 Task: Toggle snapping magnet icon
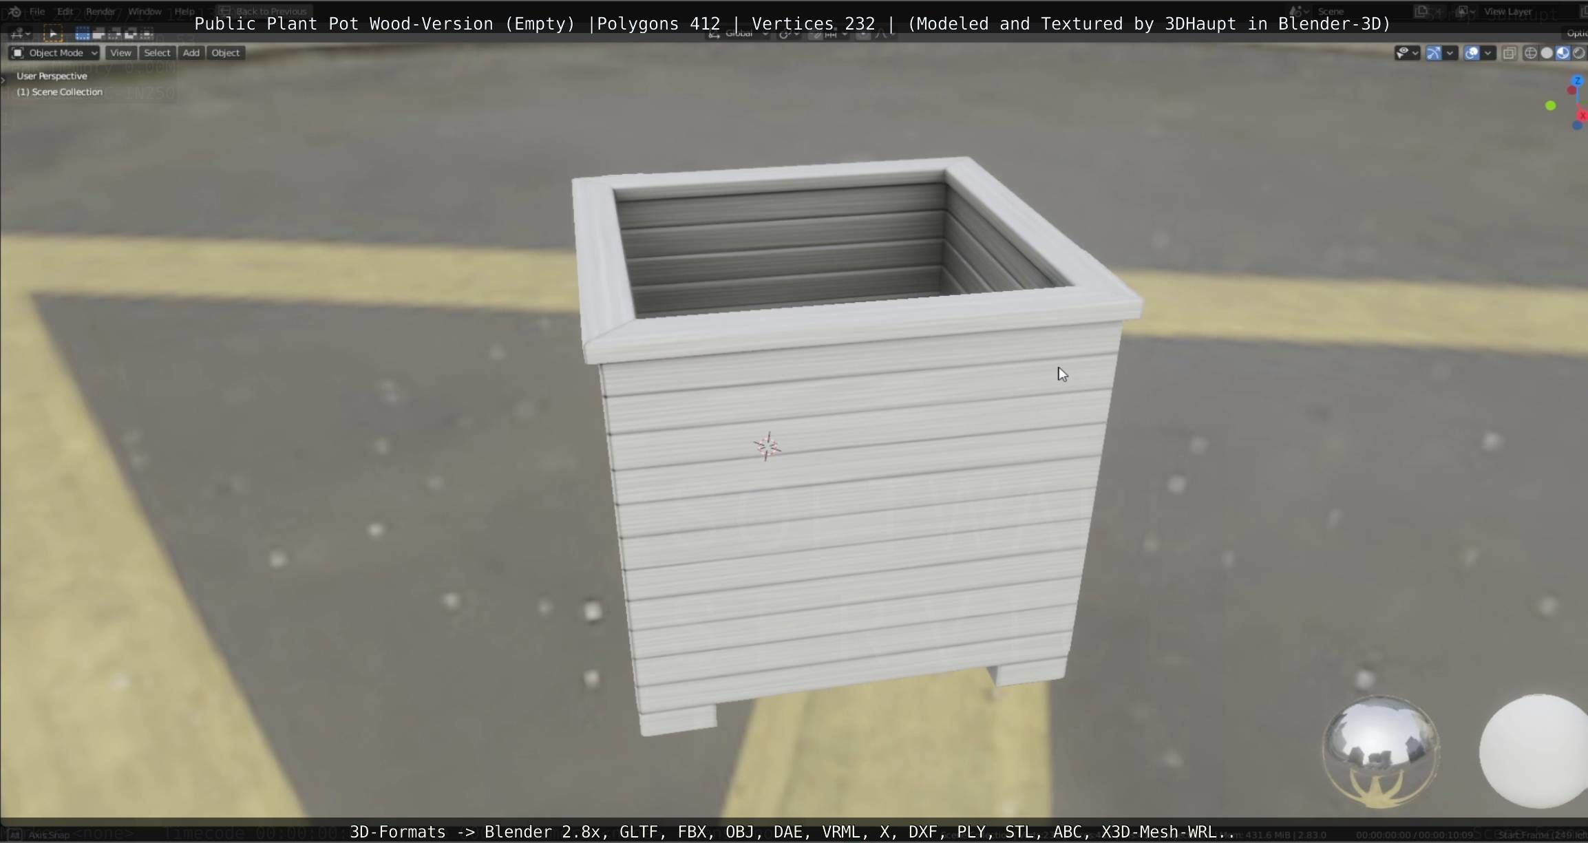point(815,33)
